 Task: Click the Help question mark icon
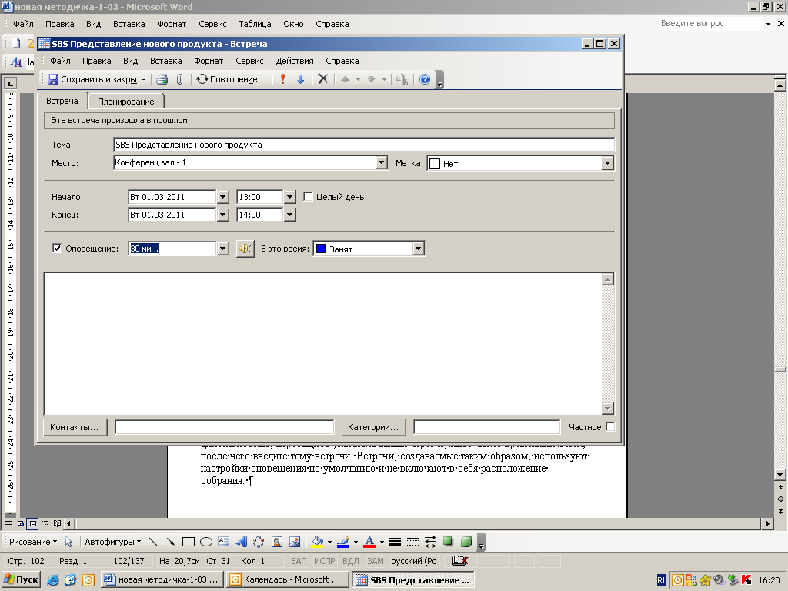click(425, 79)
